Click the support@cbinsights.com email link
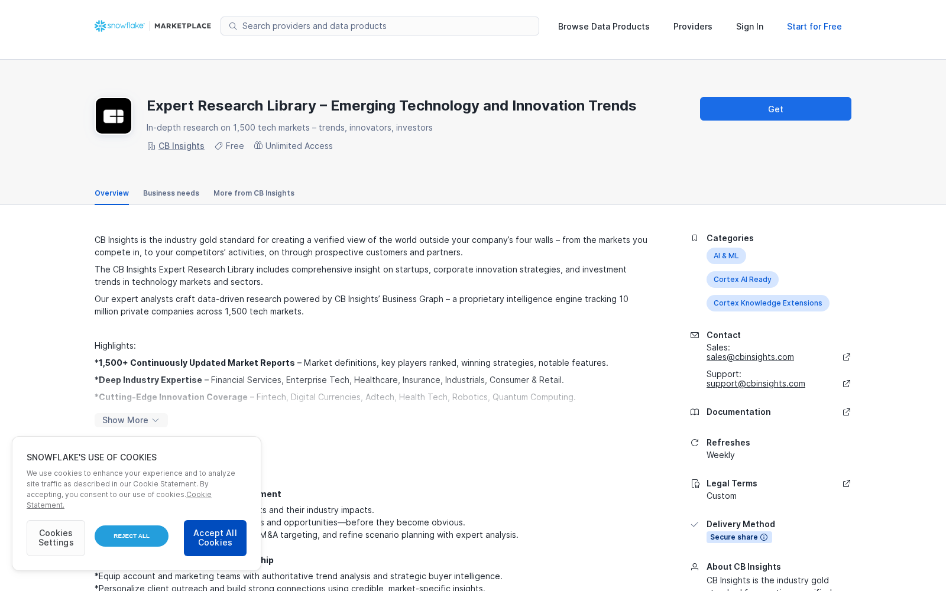The image size is (946, 591). pyautogui.click(x=756, y=384)
